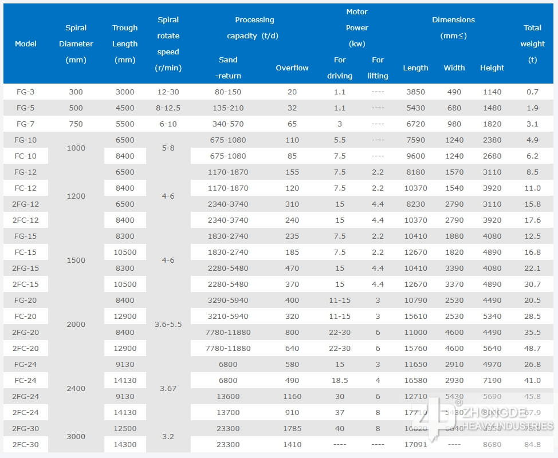Select the FG-3 model cell
This screenshot has height=458, width=558.
click(x=26, y=92)
